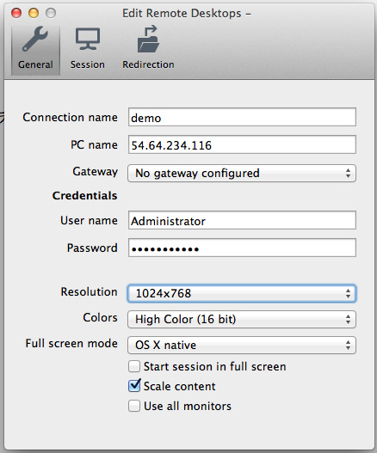The width and height of the screenshot is (377, 453).
Task: Click the PC name field
Action: [x=242, y=144]
